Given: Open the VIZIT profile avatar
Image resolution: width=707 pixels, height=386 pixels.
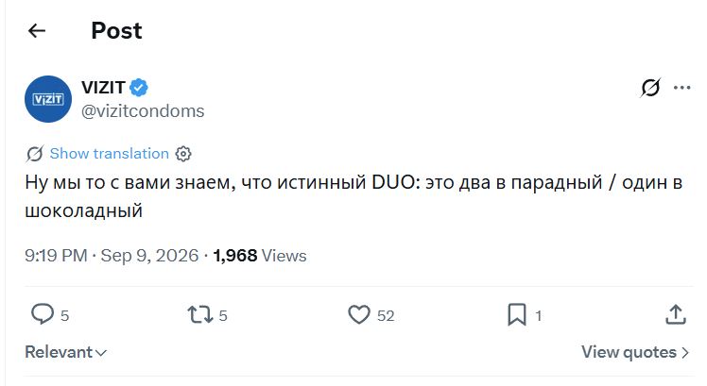Looking at the screenshot, I should pyautogui.click(x=48, y=99).
